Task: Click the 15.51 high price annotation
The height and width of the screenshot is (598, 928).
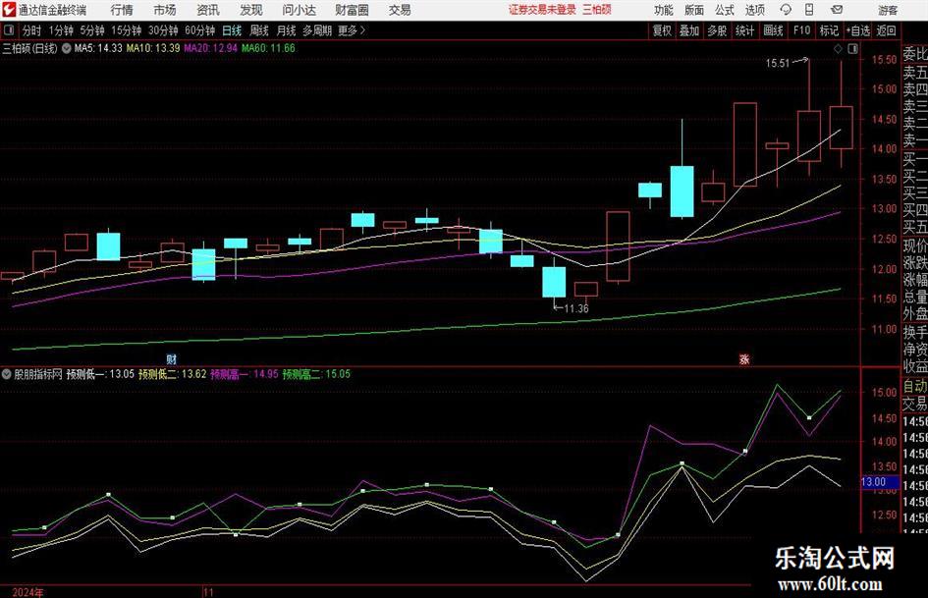Action: coord(777,63)
